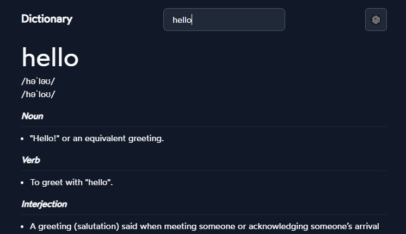Click the large "hello" word heading
Screen dimensions: 406x234
[50, 57]
